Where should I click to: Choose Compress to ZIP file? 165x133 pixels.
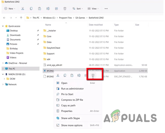tap(78, 100)
